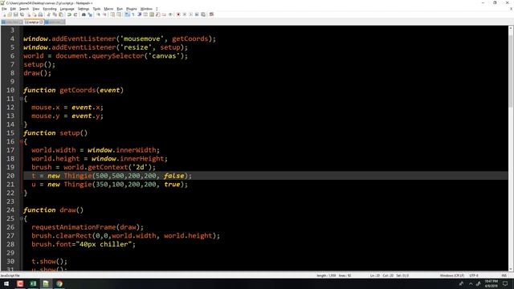Toggle Show All Characters button
Image resolution: width=514 pixels, height=289 pixels.
[x=133, y=14]
